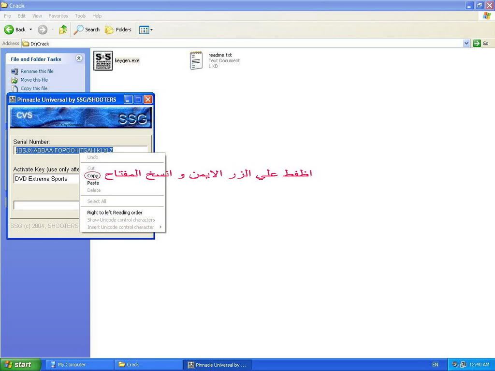Image resolution: width=495 pixels, height=371 pixels.
Task: Click the empty activate key field
Action: [x=46, y=205]
